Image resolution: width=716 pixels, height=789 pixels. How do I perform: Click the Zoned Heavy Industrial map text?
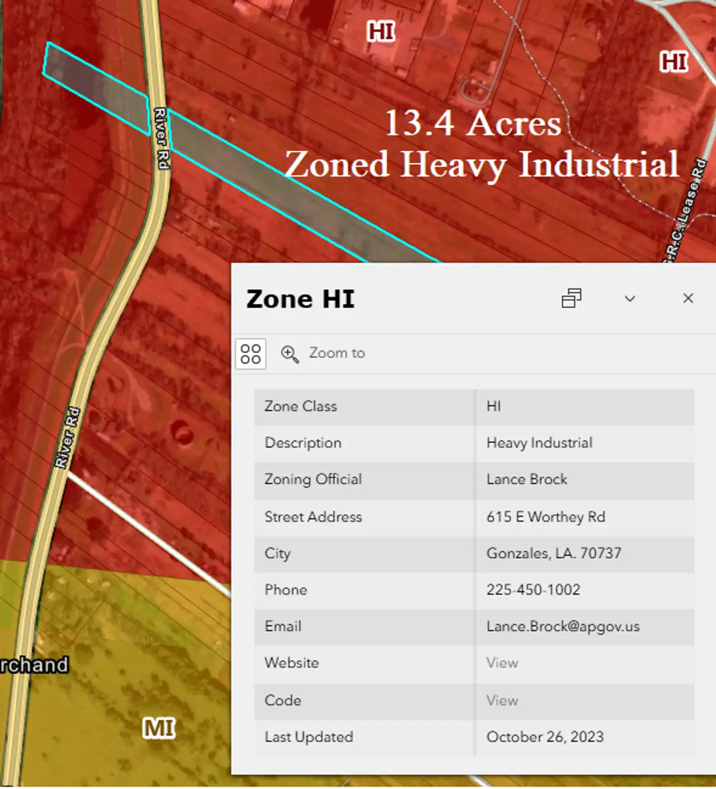(482, 164)
